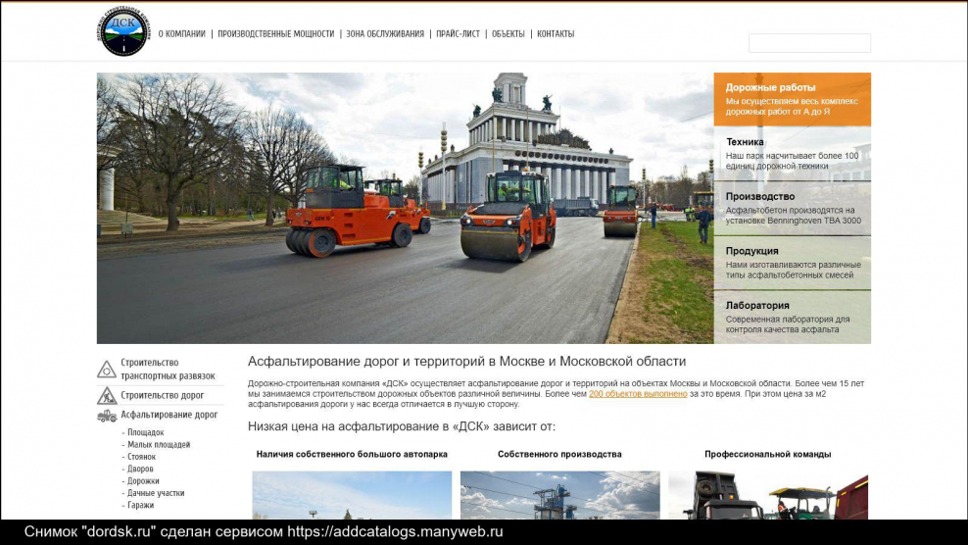
Task: Click the main road rollers banner image
Action: [x=405, y=208]
